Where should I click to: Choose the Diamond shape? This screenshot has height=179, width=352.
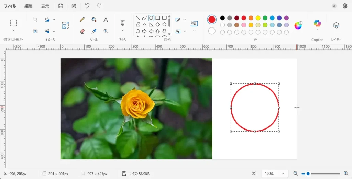tap(158, 24)
